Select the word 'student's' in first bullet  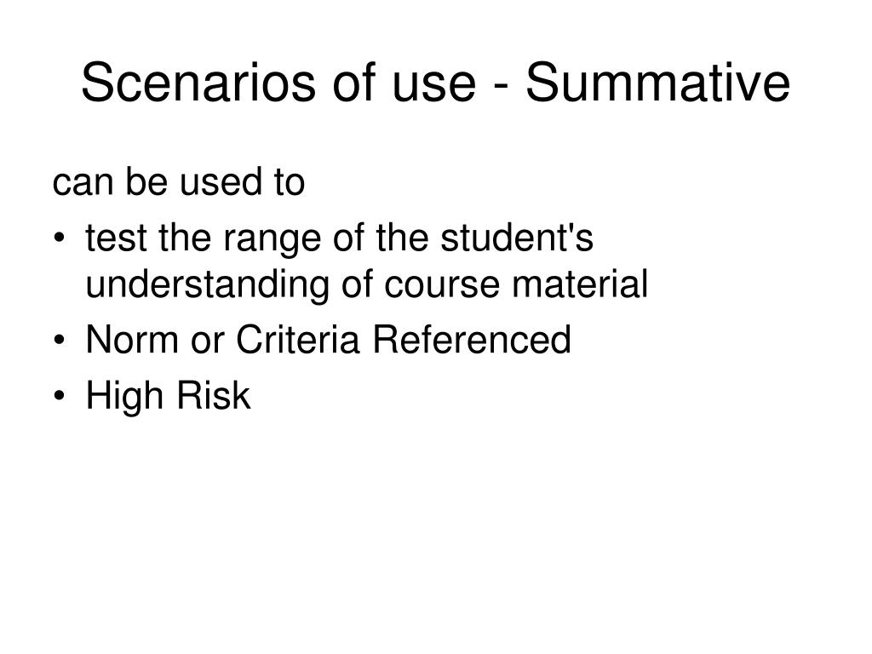pos(517,238)
